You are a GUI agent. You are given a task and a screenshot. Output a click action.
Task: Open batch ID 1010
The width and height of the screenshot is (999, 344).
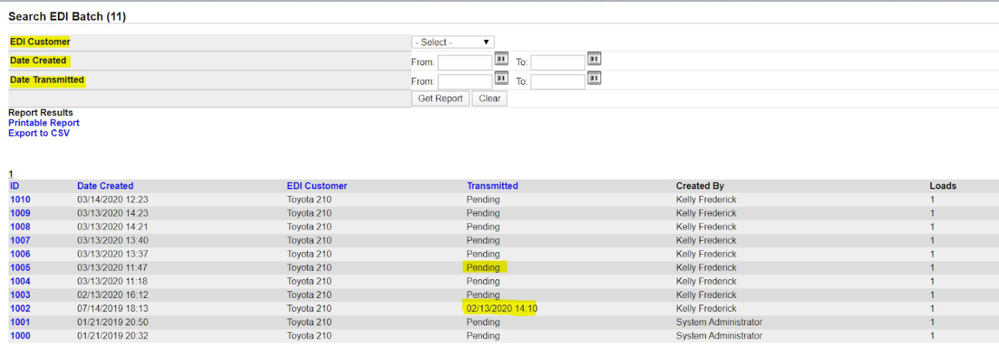coord(20,199)
